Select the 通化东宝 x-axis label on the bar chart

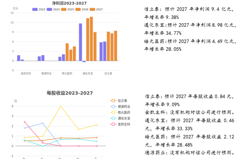coord(88,73)
